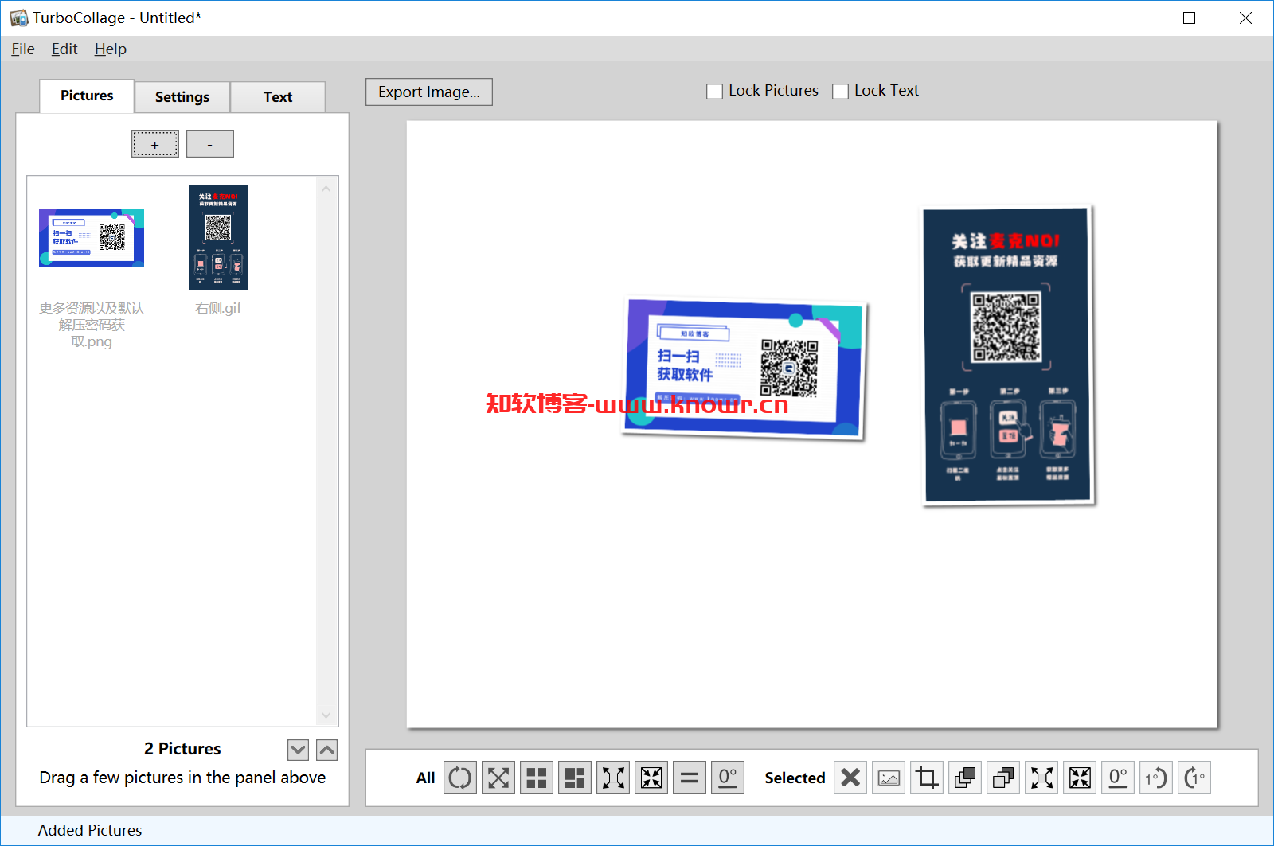Screen dimensions: 1274x846
Task: Click the down chevron below picture list
Action: 298,750
